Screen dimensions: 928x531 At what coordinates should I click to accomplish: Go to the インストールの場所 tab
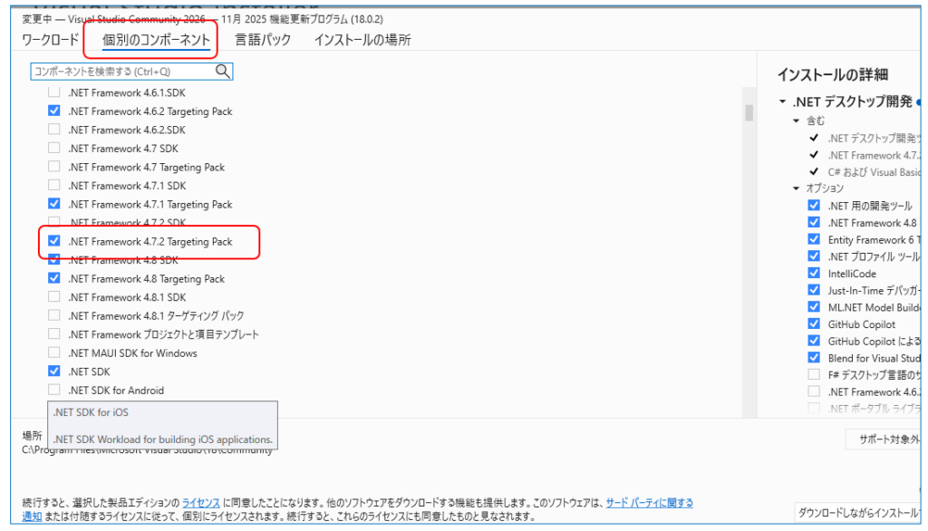[362, 40]
